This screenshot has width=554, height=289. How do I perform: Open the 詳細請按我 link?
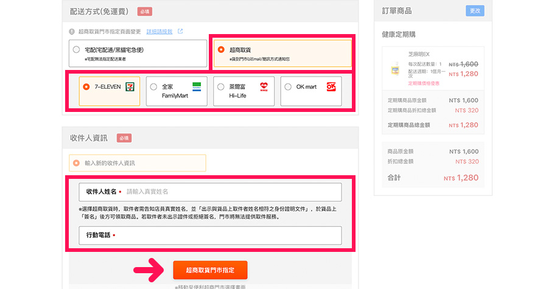(x=160, y=32)
